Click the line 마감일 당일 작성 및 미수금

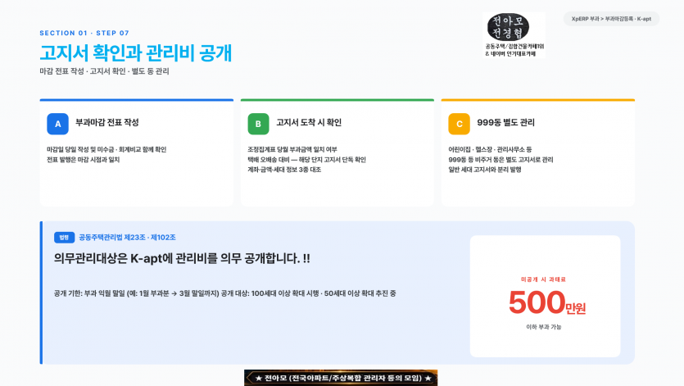(106, 149)
